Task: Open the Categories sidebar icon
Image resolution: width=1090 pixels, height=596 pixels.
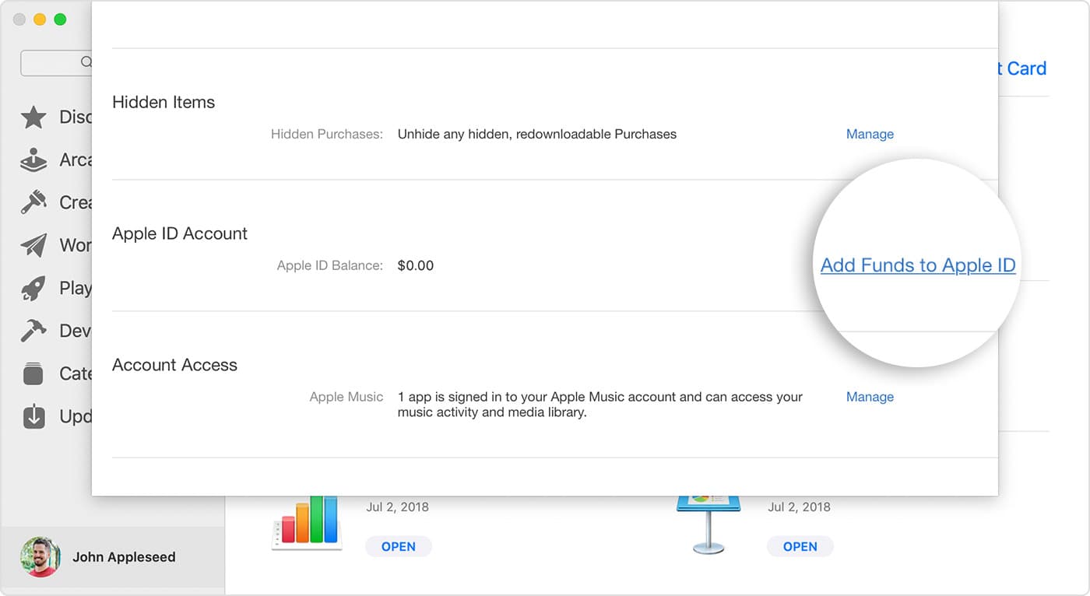Action: pyautogui.click(x=33, y=373)
